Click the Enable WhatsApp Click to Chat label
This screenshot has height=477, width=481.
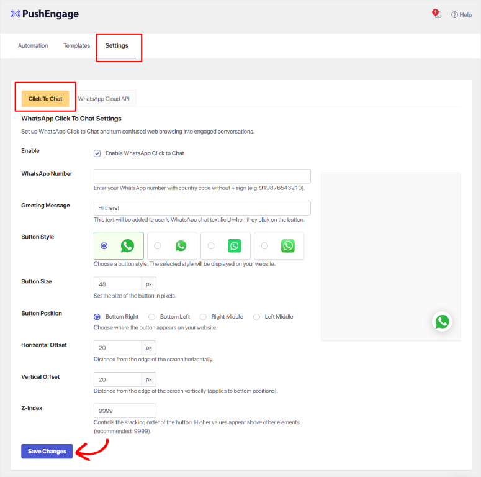(145, 153)
